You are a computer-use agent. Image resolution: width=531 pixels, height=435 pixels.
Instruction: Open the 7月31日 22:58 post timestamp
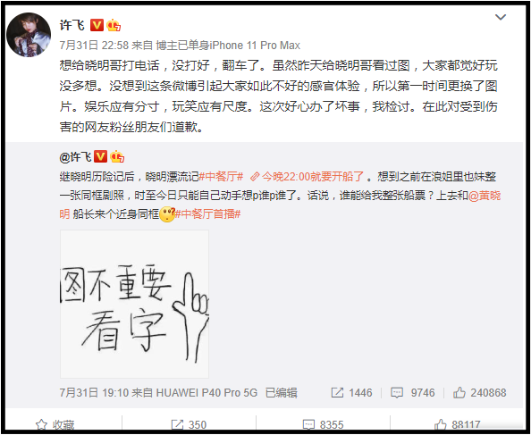(x=94, y=46)
